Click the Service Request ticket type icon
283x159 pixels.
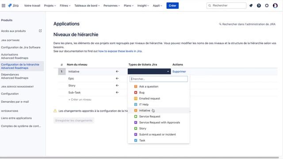(x=136, y=117)
